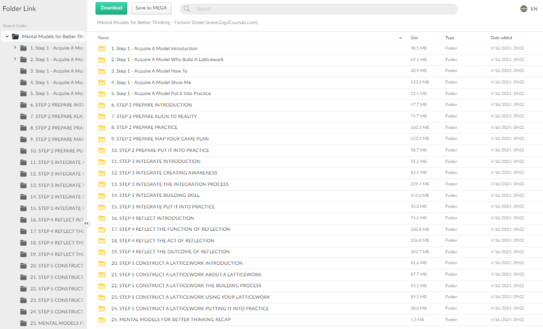Screen dimensions: 543x329
Task: Click Save to MEGA button
Action: point(151,8)
